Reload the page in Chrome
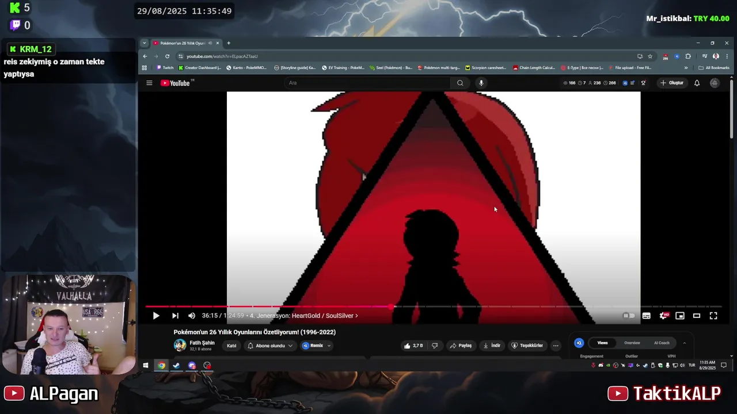 tap(167, 56)
